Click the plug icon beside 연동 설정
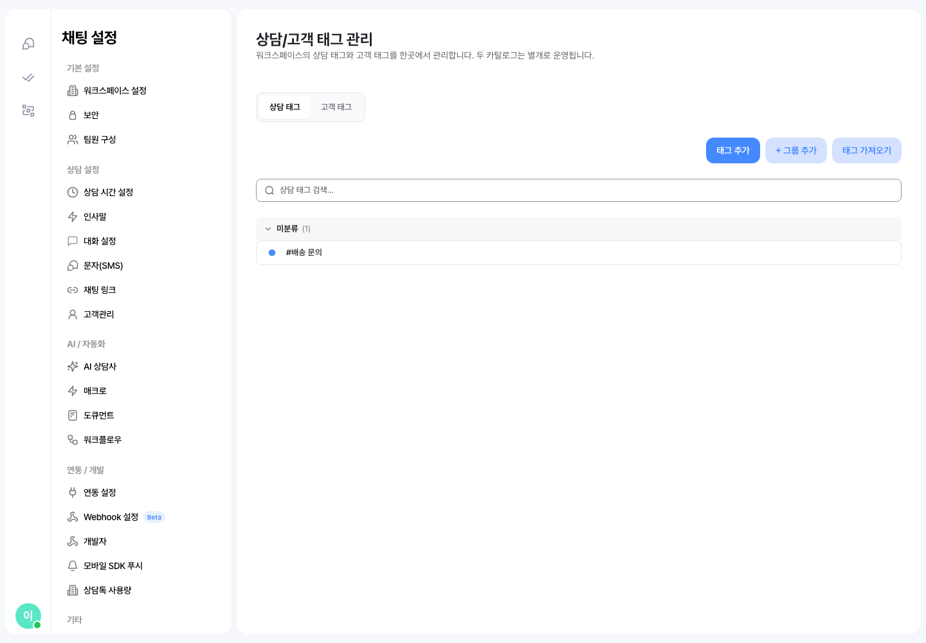 (73, 493)
